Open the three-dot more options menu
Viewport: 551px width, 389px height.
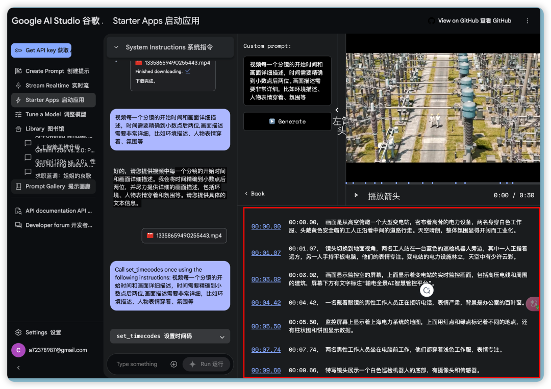click(x=527, y=21)
